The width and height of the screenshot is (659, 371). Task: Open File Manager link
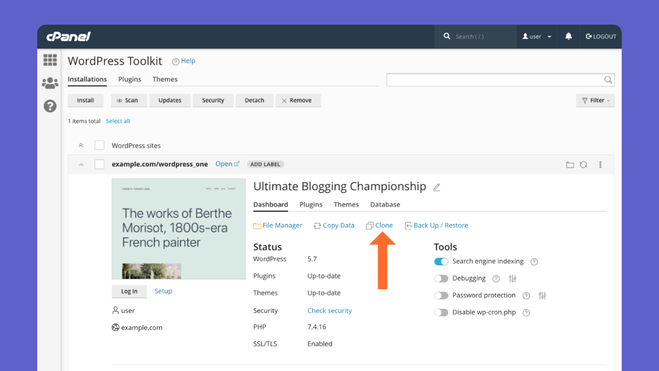click(278, 226)
